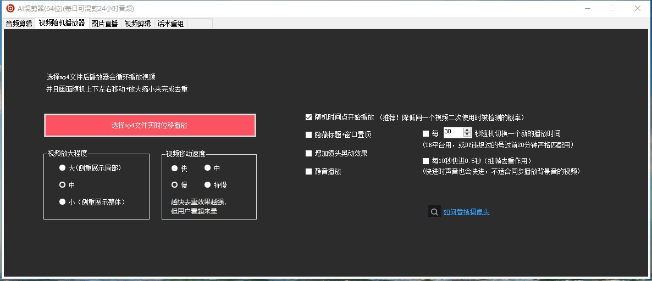Decrease seconds value with spinner down arrow
652x281 pixels.
pos(468,135)
